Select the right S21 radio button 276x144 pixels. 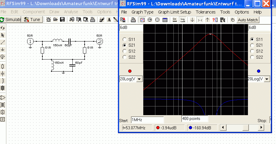[252, 45]
